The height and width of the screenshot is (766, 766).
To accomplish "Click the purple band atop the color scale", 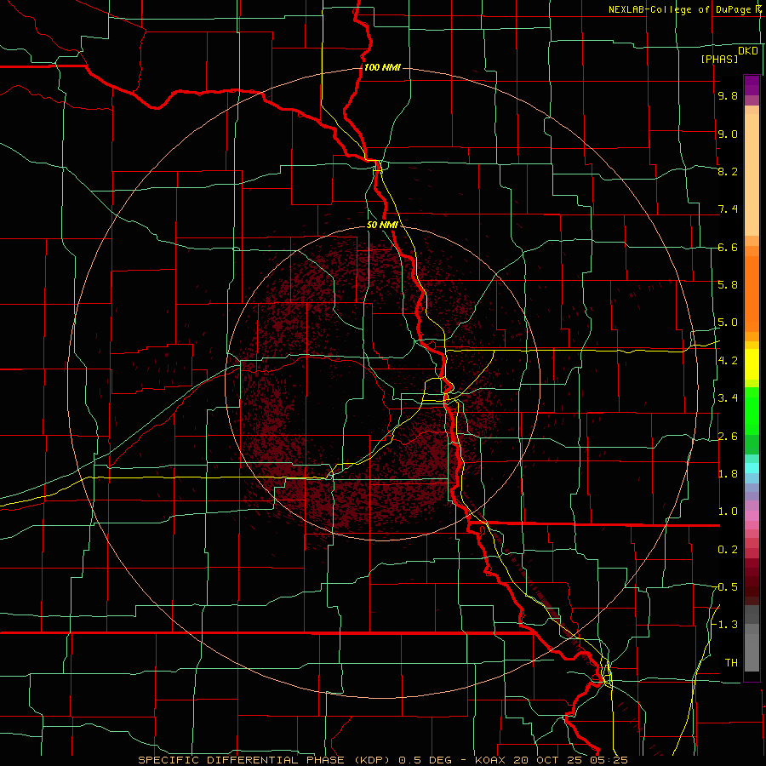I will pyautogui.click(x=752, y=85).
